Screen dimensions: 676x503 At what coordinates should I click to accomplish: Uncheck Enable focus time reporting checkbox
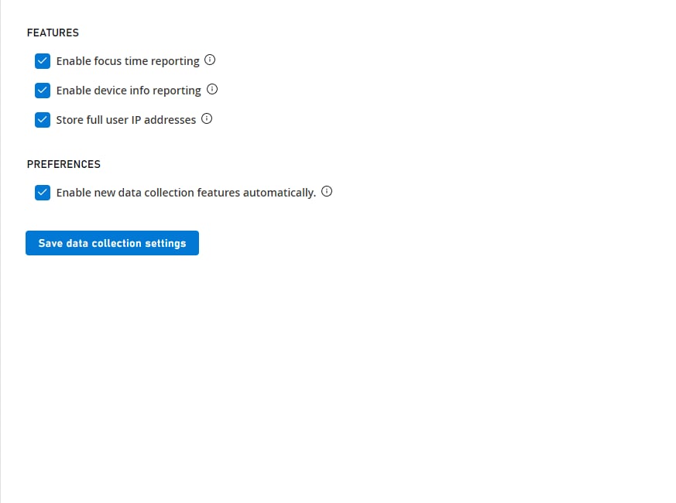tap(43, 61)
